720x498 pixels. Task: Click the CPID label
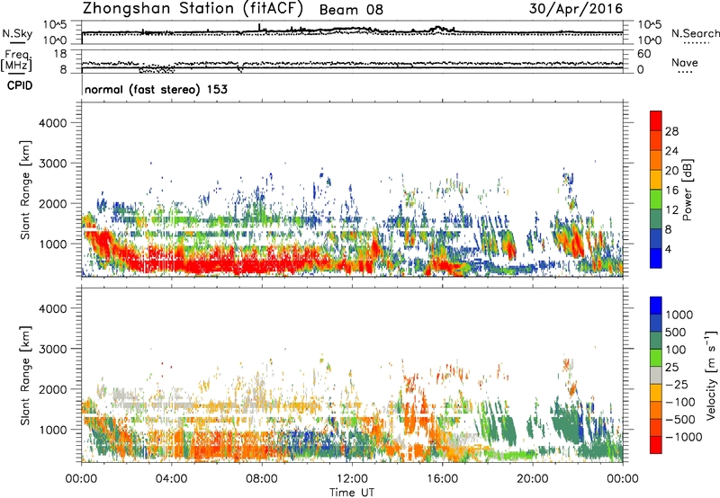point(20,85)
